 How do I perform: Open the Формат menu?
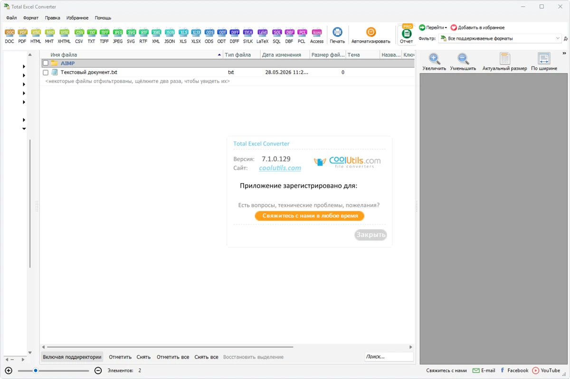(x=31, y=18)
